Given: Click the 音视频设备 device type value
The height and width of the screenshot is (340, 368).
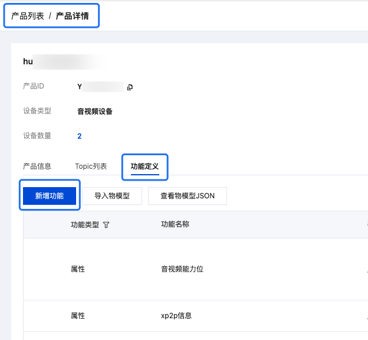Looking at the screenshot, I should 95,111.
